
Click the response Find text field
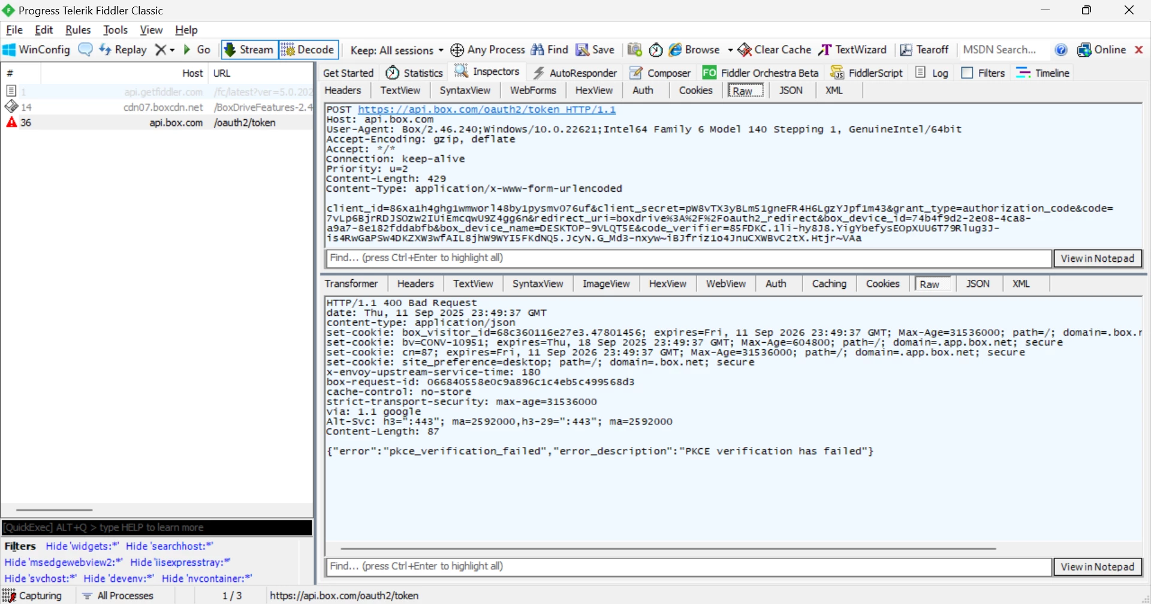coord(689,567)
